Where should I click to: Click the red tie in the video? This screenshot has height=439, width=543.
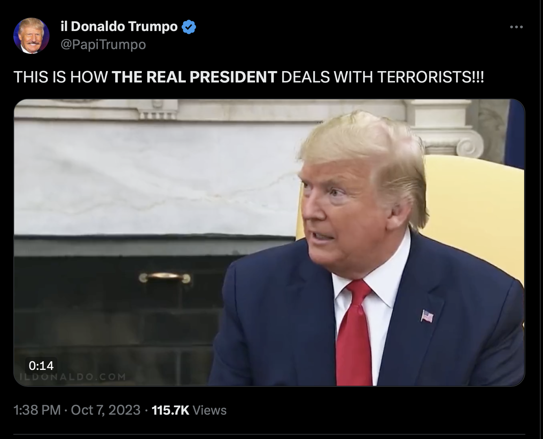tap(353, 334)
